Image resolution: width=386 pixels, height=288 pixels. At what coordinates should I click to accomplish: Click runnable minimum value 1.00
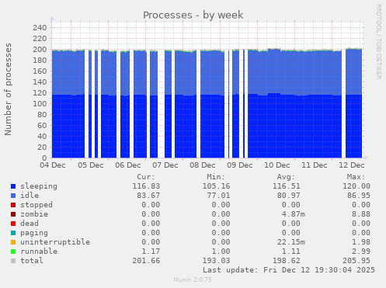click(x=221, y=252)
